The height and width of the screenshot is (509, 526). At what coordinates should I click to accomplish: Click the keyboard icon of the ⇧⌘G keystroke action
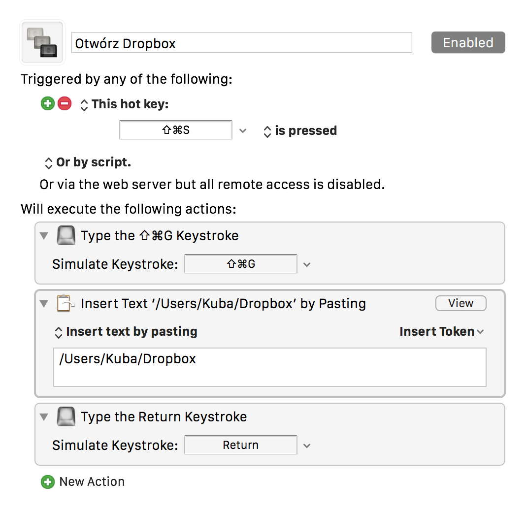click(x=66, y=236)
